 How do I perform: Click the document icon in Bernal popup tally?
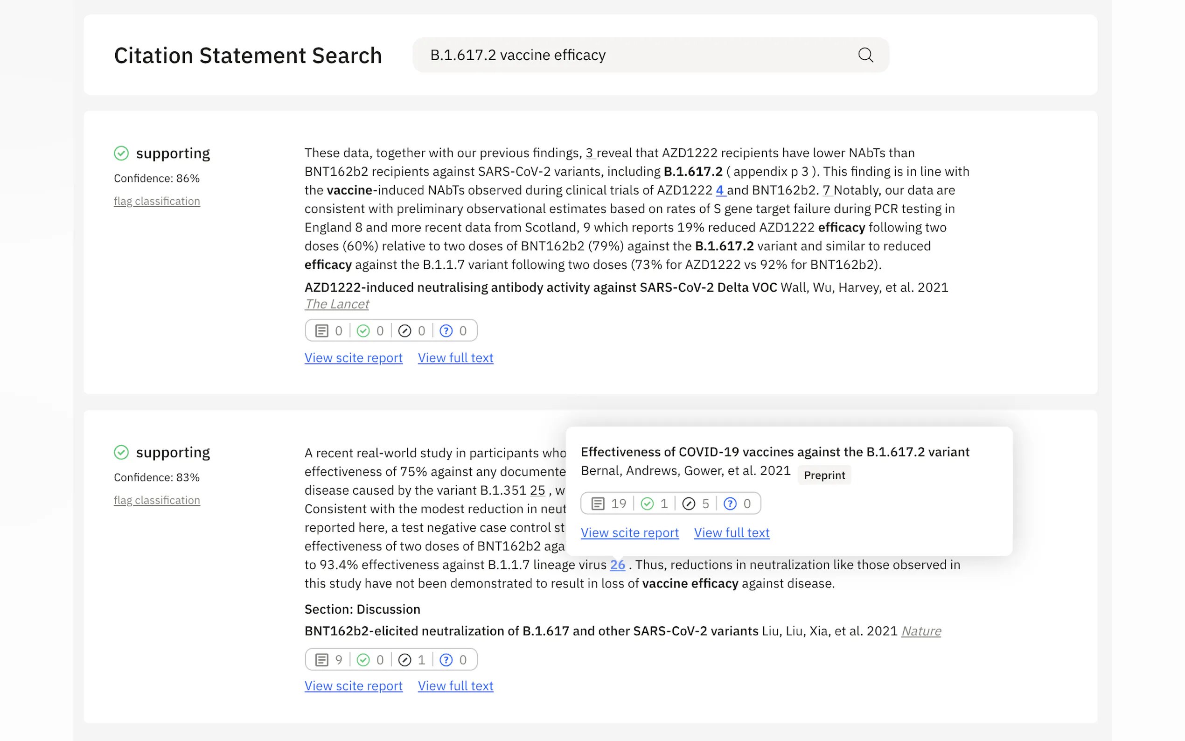(597, 503)
